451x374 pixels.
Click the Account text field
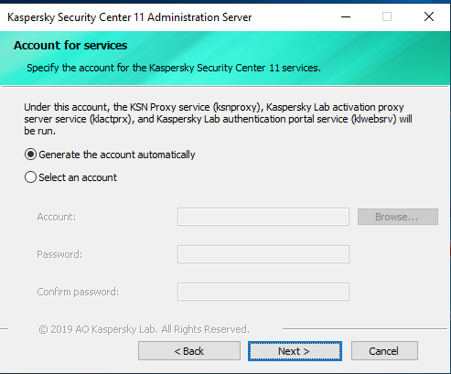pos(263,217)
